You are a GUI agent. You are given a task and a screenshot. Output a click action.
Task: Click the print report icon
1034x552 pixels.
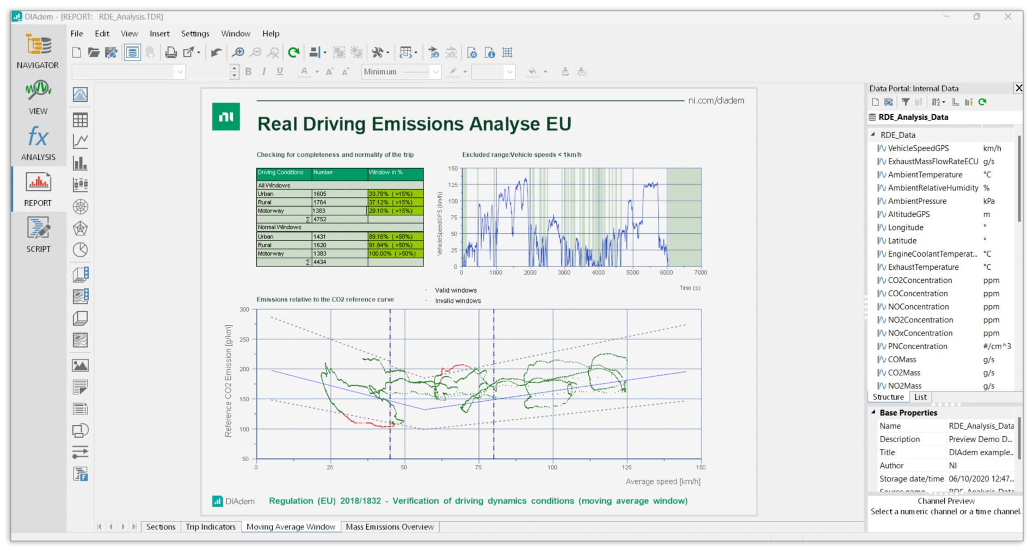(x=171, y=53)
